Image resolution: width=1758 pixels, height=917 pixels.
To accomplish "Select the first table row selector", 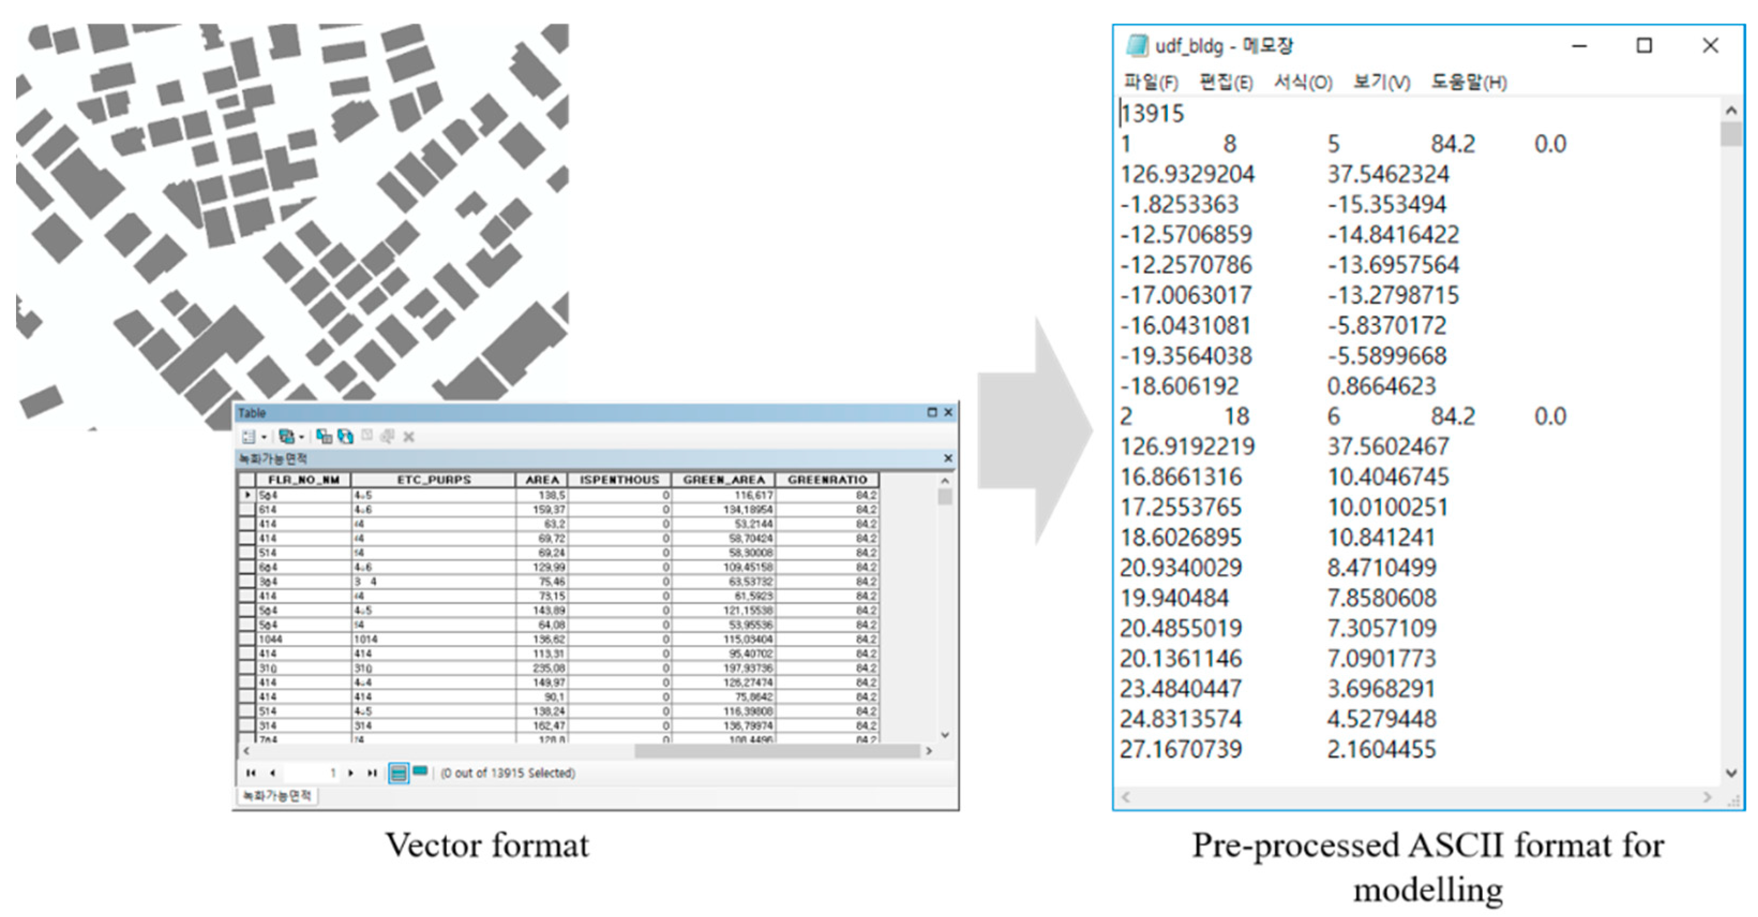I will pyautogui.click(x=247, y=495).
